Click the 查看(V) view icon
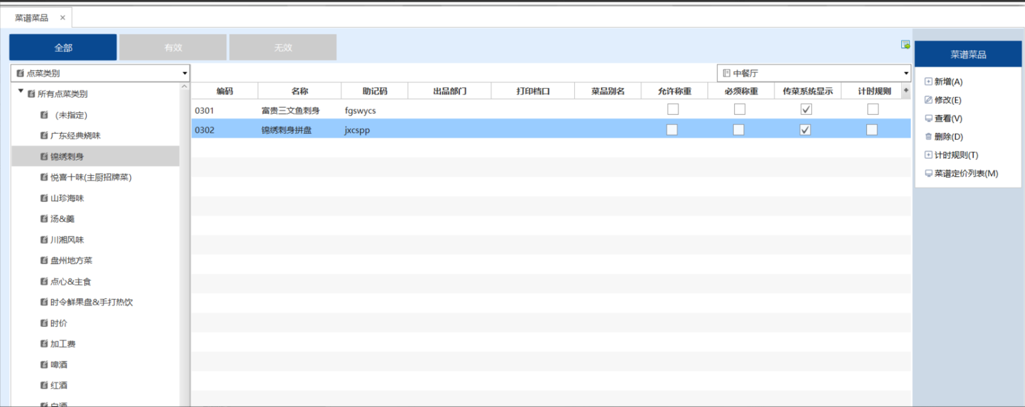Image resolution: width=1025 pixels, height=407 pixels. click(928, 118)
